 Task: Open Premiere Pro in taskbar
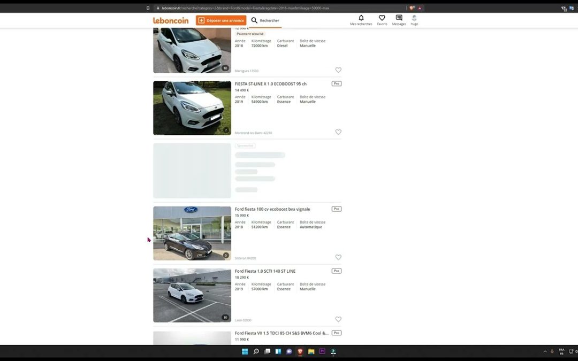322,351
